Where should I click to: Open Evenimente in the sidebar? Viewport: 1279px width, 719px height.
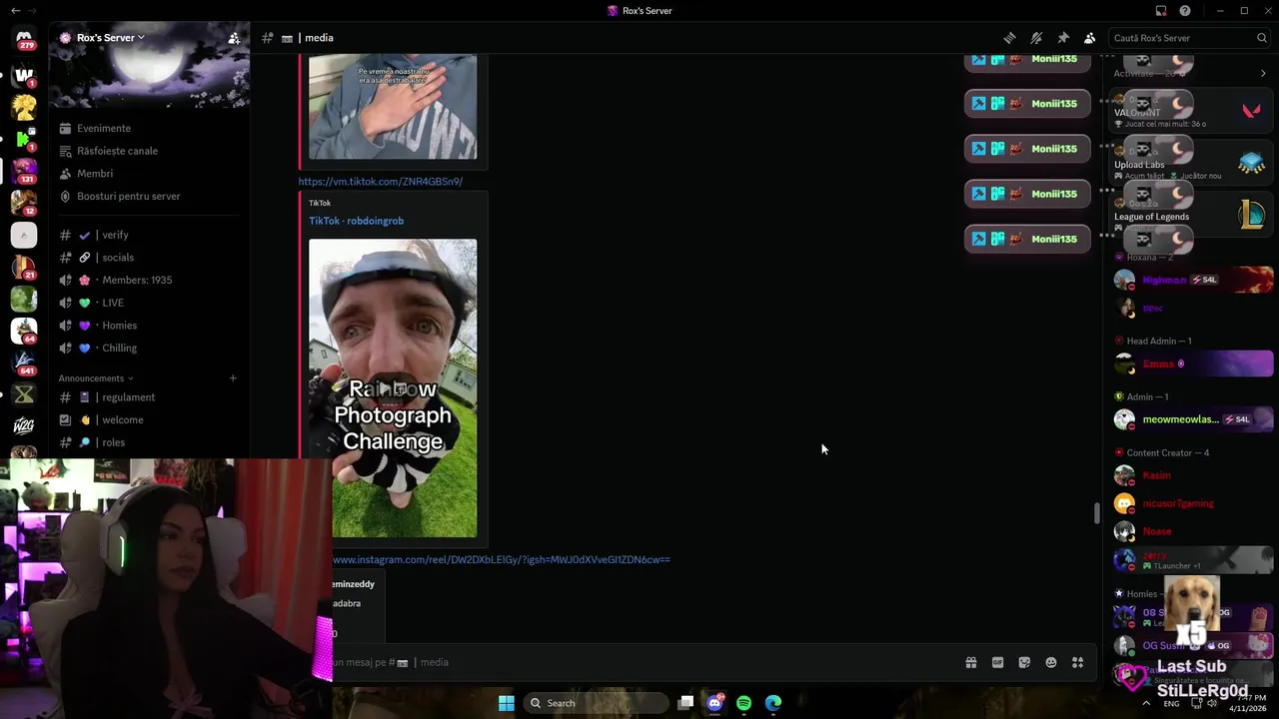tap(104, 128)
